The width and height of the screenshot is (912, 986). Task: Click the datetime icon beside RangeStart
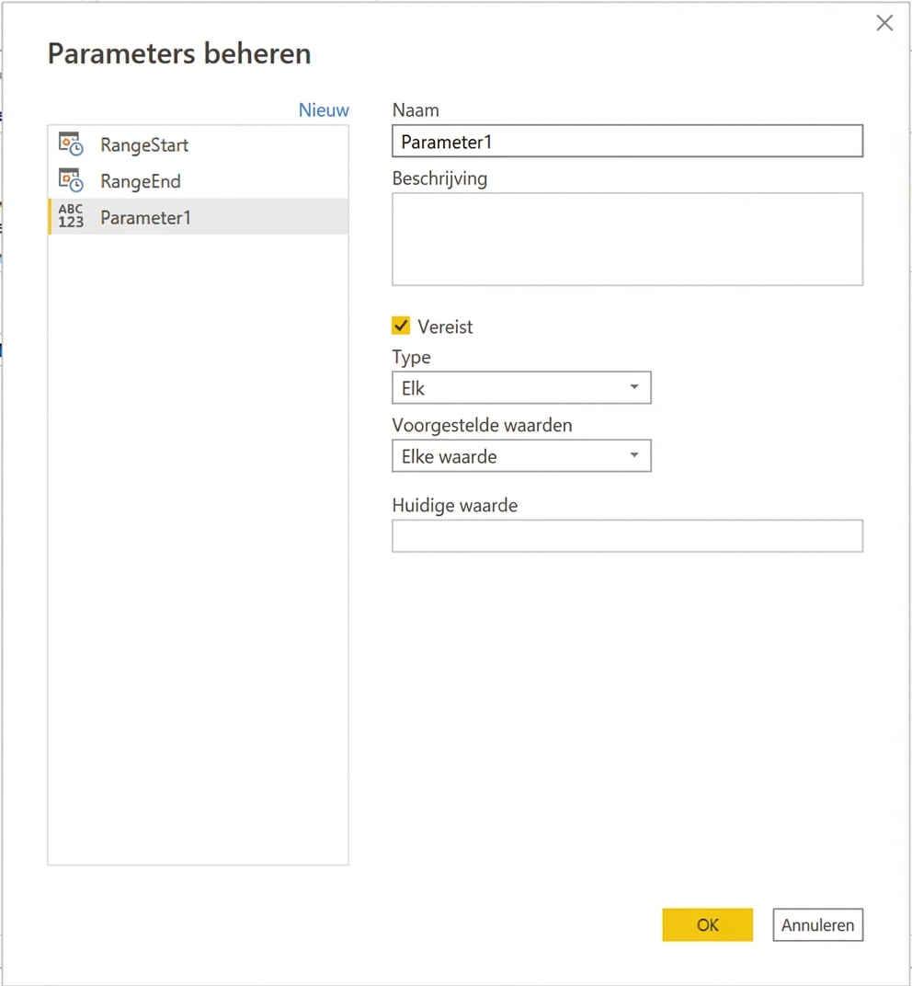pyautogui.click(x=69, y=143)
